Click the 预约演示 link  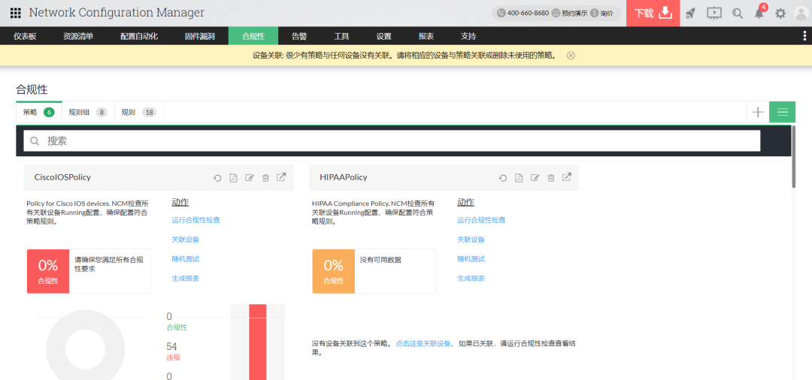click(570, 13)
